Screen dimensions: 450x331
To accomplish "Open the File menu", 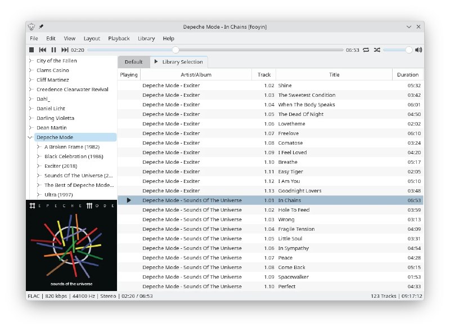I will [34, 38].
